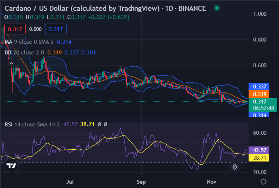Click the 0.600 price scale value
This screenshot has height=188, width=279.
click(x=260, y=66)
